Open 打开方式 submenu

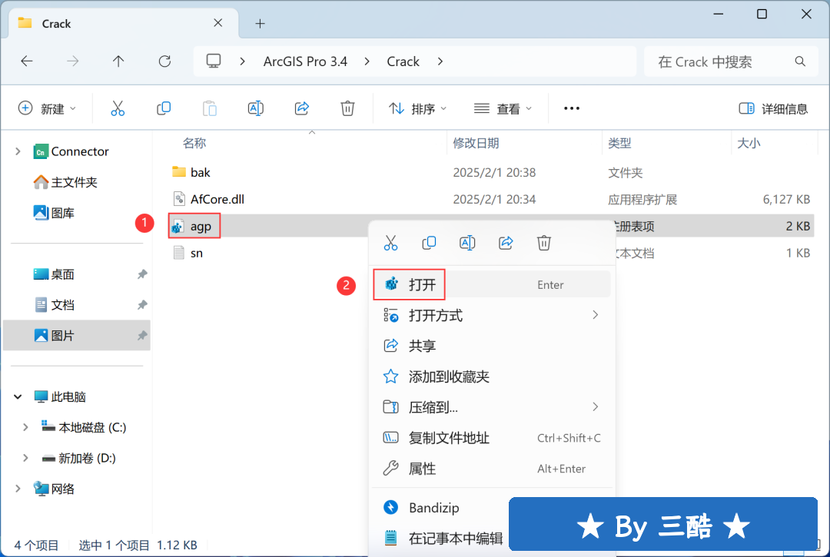(435, 316)
